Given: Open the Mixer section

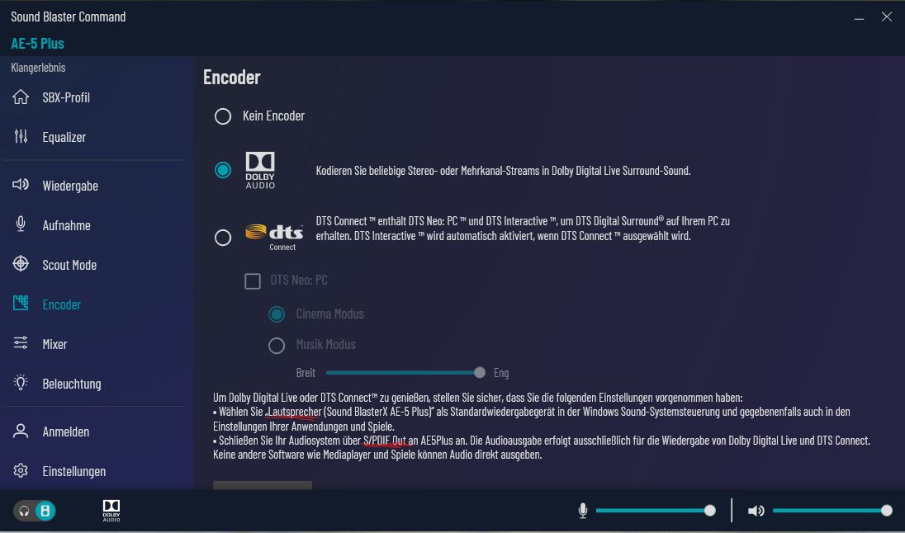Looking at the screenshot, I should [54, 344].
